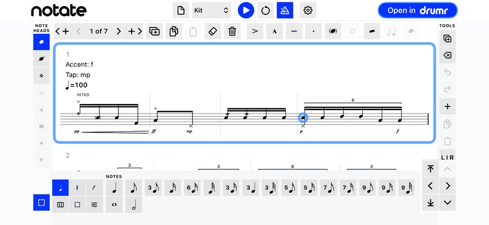Click the ff dynamic marking

153,131
